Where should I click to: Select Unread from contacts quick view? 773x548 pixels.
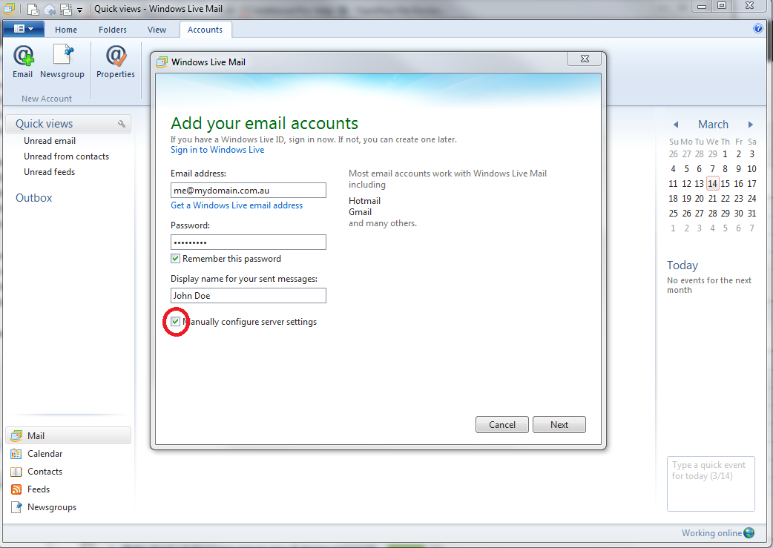point(67,156)
